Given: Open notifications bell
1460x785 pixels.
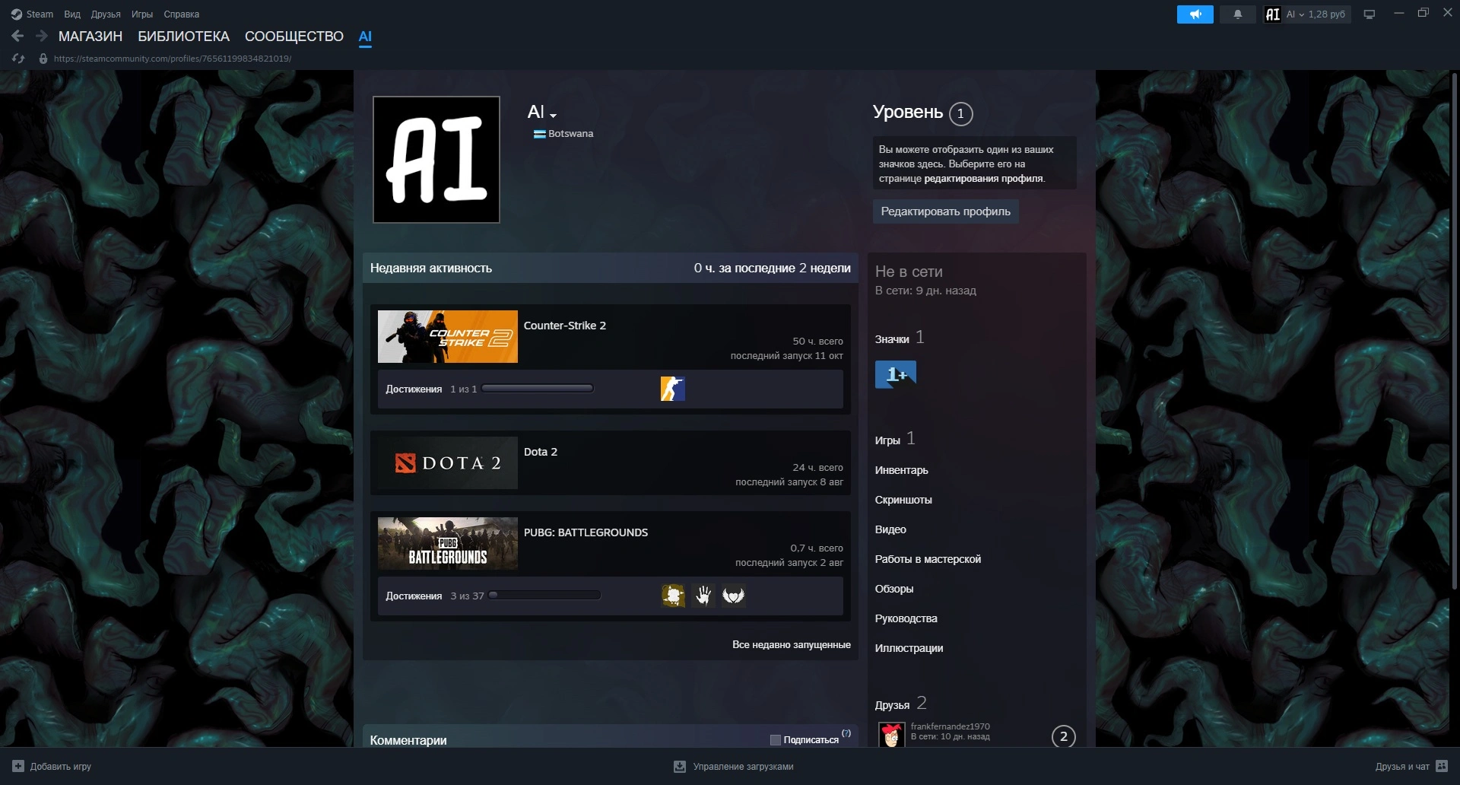Looking at the screenshot, I should [x=1238, y=14].
